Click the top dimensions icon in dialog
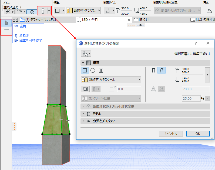This screenshot has width=215, height=170. coord(177,71)
